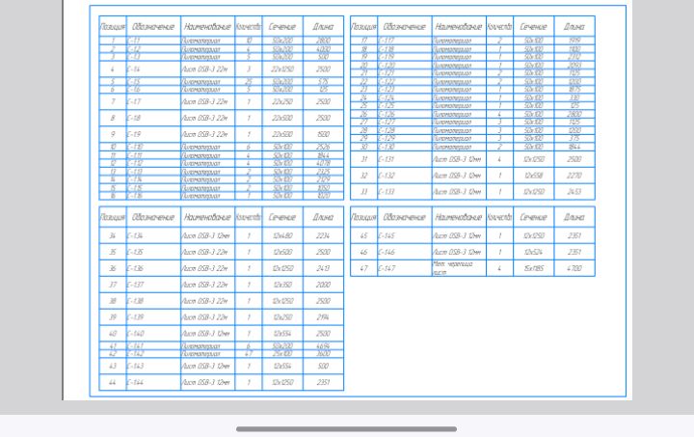Select designation cell C-1.46

click(405, 252)
